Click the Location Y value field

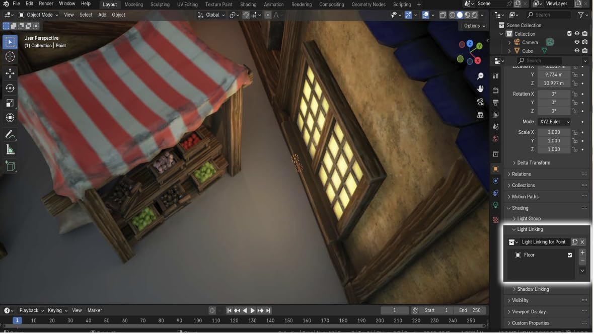555,75
